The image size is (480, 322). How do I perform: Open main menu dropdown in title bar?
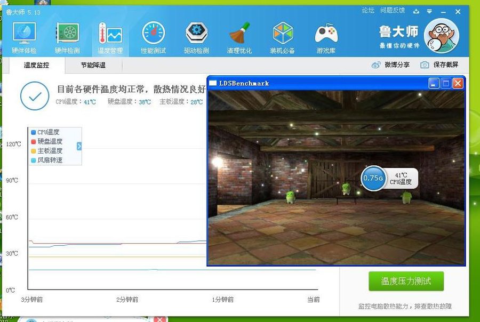click(x=429, y=11)
